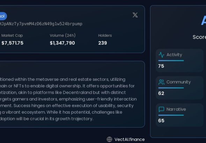Click the Narrative speech bubble icon
Screen dimensions: 206x143
point(161,109)
